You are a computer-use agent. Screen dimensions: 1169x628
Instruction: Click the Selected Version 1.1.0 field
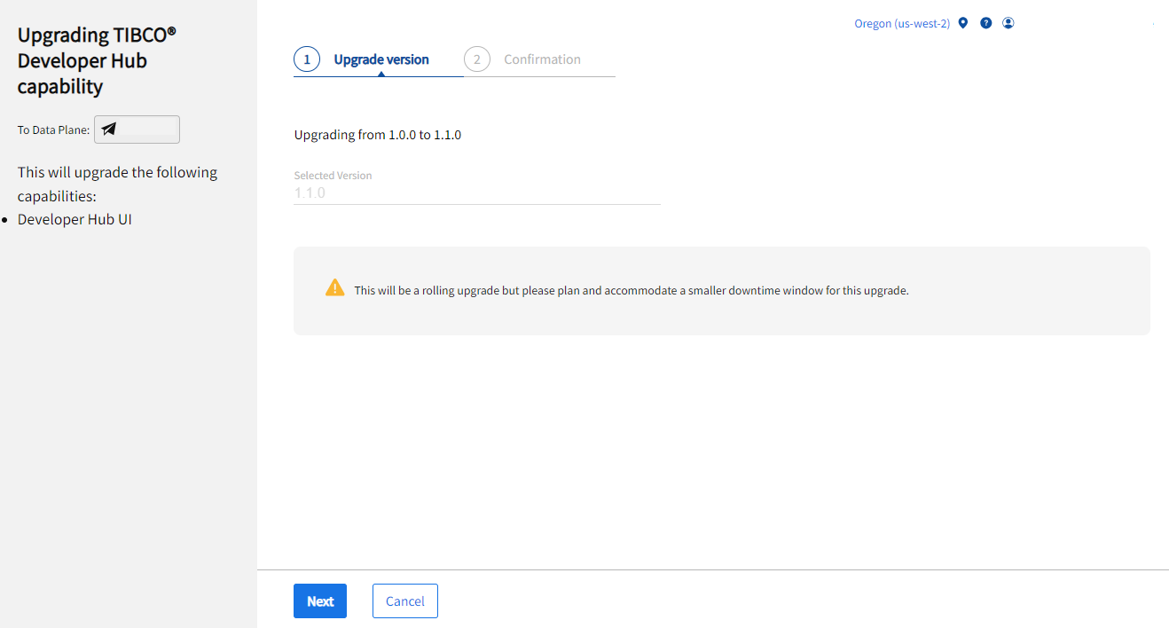click(477, 192)
